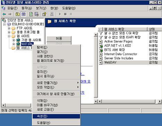This screenshot has width=162, height=126.
Task: Expand the 기본 웹 사이트 tree node
Action: point(14,40)
